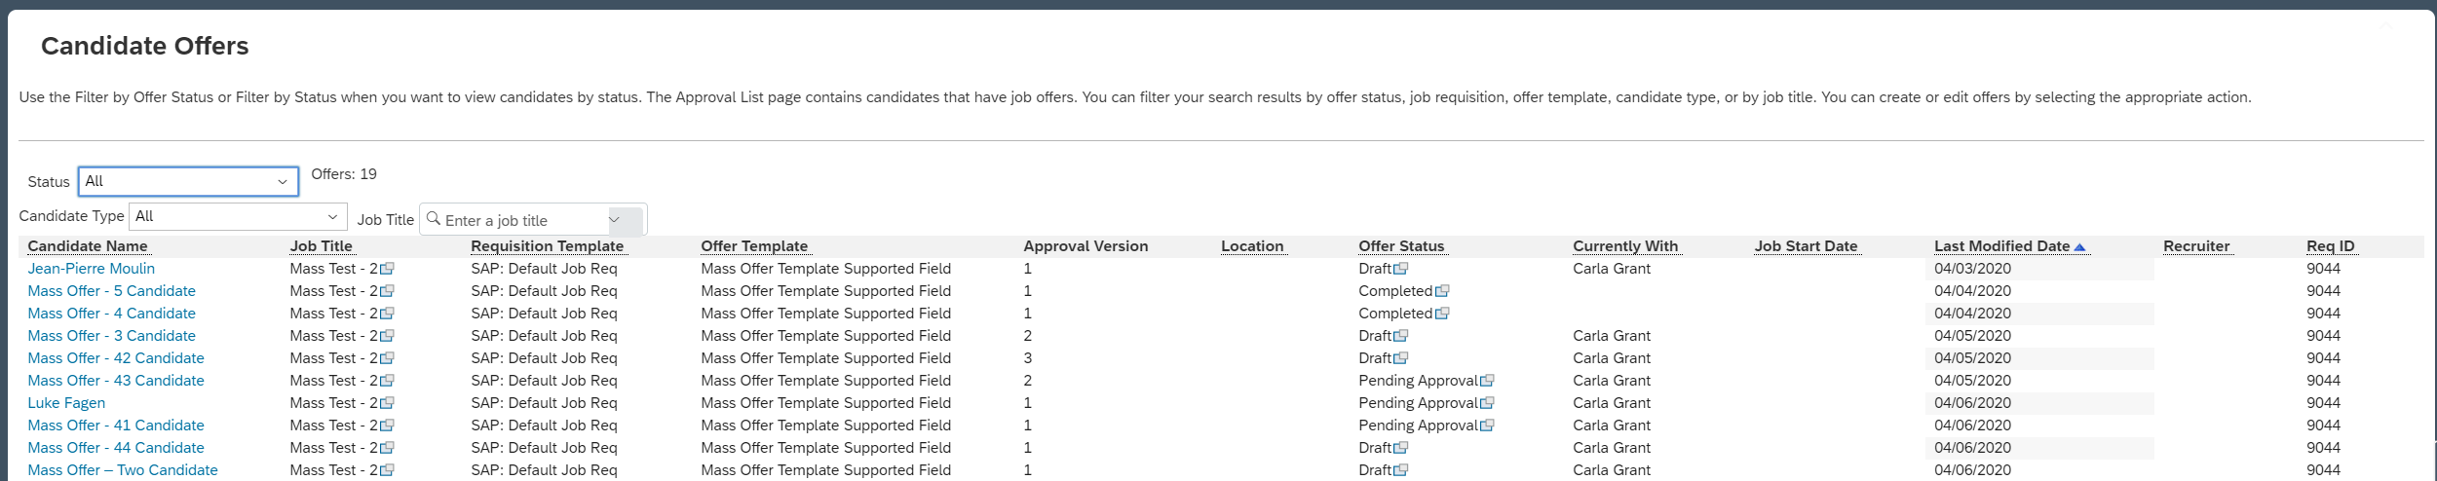The image size is (2437, 481).
Task: Sort by Candidate Name column header
Action: 88,246
